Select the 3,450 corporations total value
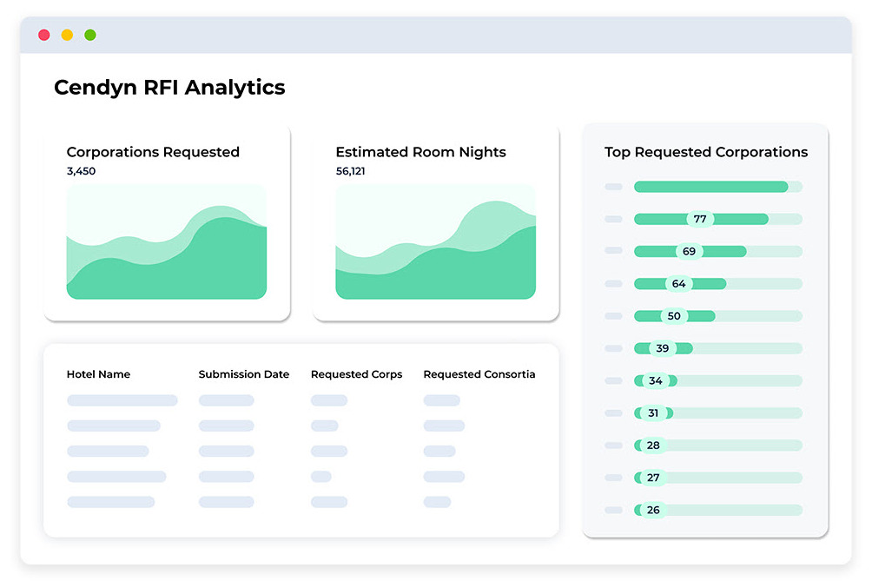This screenshot has height=581, width=872. [81, 171]
